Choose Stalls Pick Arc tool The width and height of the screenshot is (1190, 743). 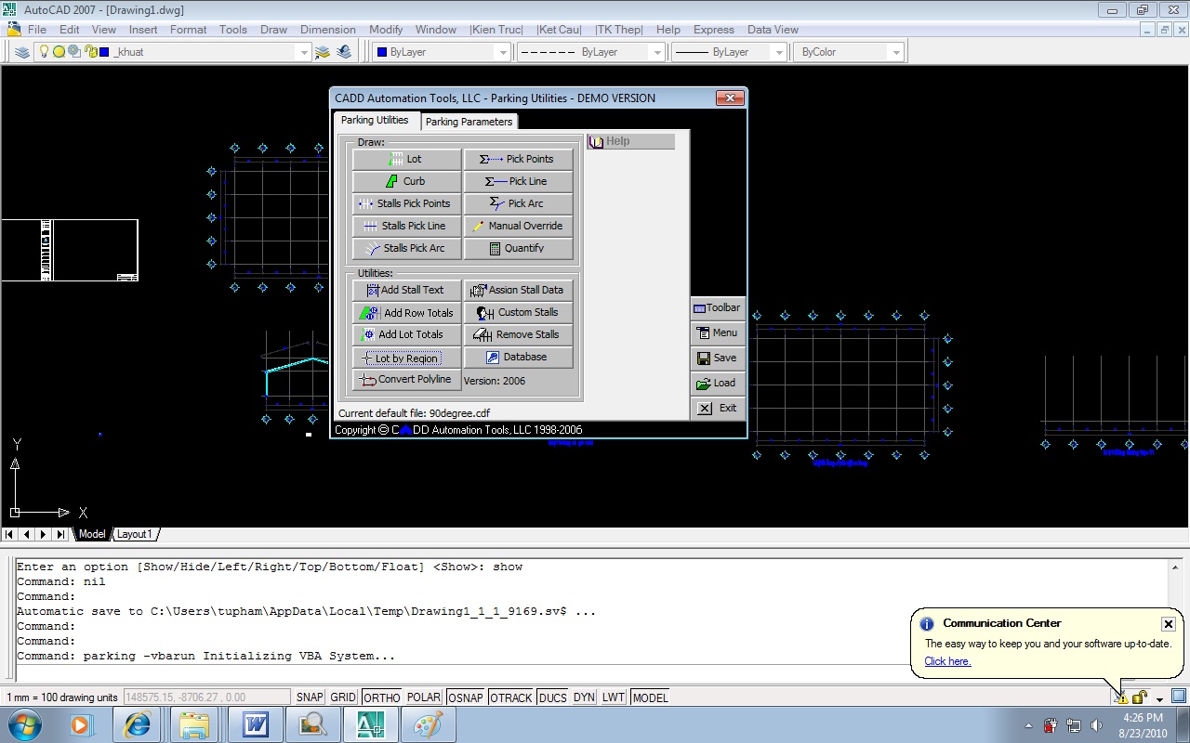[406, 248]
